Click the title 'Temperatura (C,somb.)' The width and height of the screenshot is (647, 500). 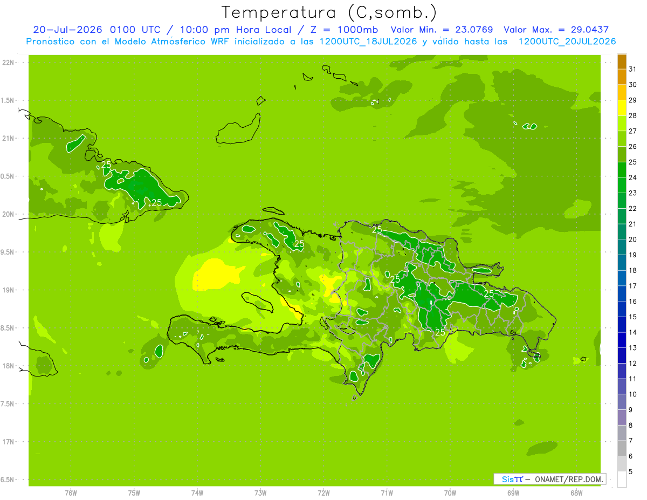pos(329,12)
